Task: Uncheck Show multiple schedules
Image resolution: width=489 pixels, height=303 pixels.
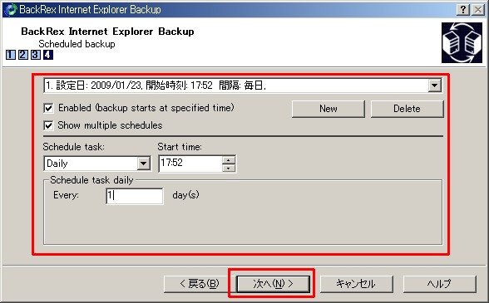Action: 48,126
